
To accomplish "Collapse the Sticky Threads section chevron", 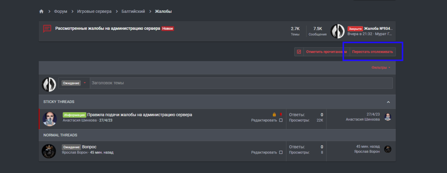I will (388, 102).
